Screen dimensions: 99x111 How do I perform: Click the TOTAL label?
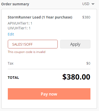[x=13, y=78]
